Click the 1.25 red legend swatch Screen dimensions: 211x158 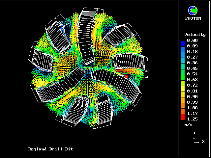click(183, 118)
